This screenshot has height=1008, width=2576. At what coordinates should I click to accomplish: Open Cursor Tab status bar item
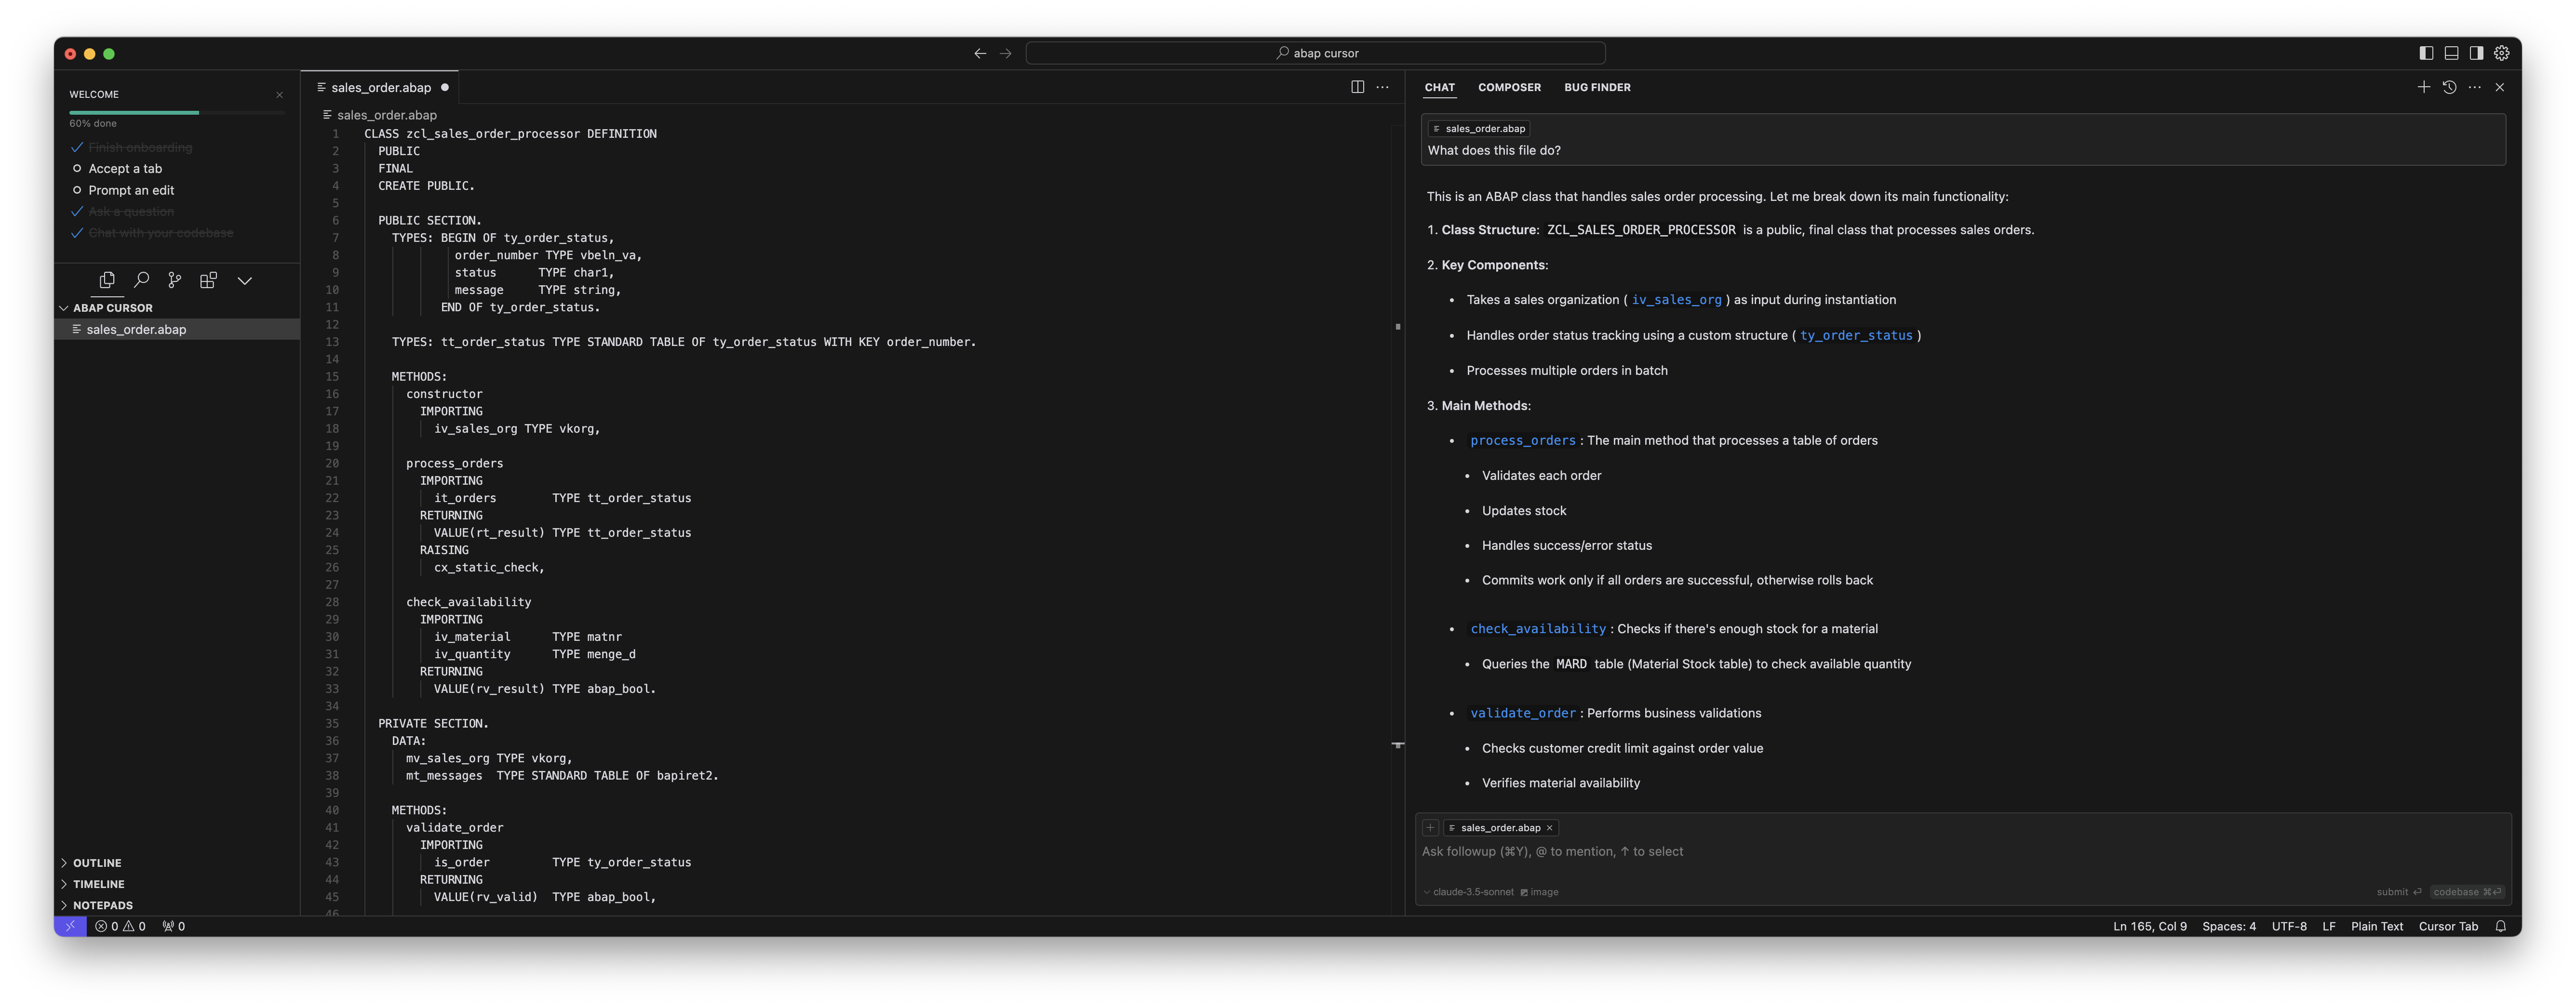(2447, 926)
